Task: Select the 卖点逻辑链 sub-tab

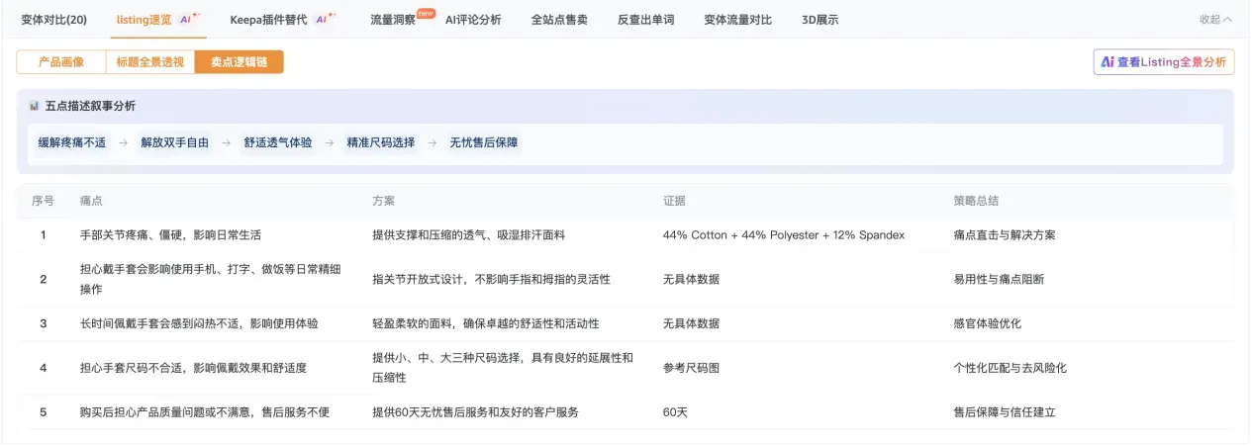Action: click(239, 62)
